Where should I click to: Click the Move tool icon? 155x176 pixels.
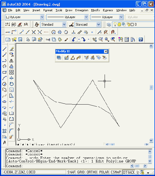[11, 78]
